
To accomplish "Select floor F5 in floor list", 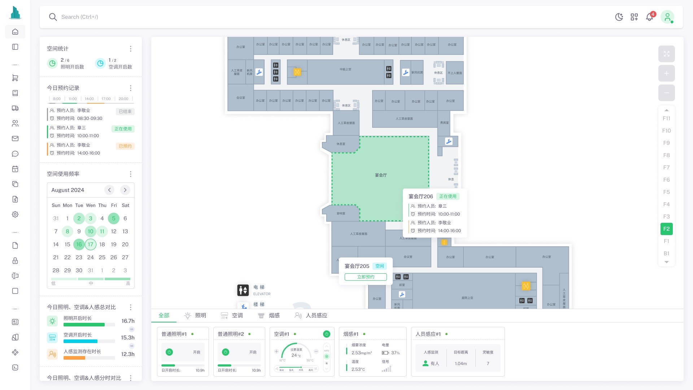I will (x=666, y=192).
